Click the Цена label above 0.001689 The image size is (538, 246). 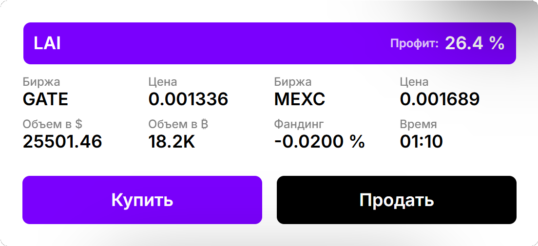414,82
